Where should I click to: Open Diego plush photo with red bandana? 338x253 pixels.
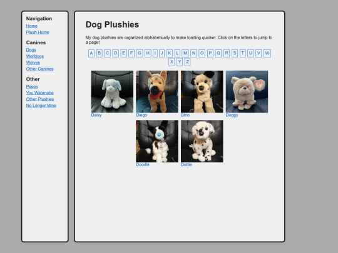coord(157,92)
